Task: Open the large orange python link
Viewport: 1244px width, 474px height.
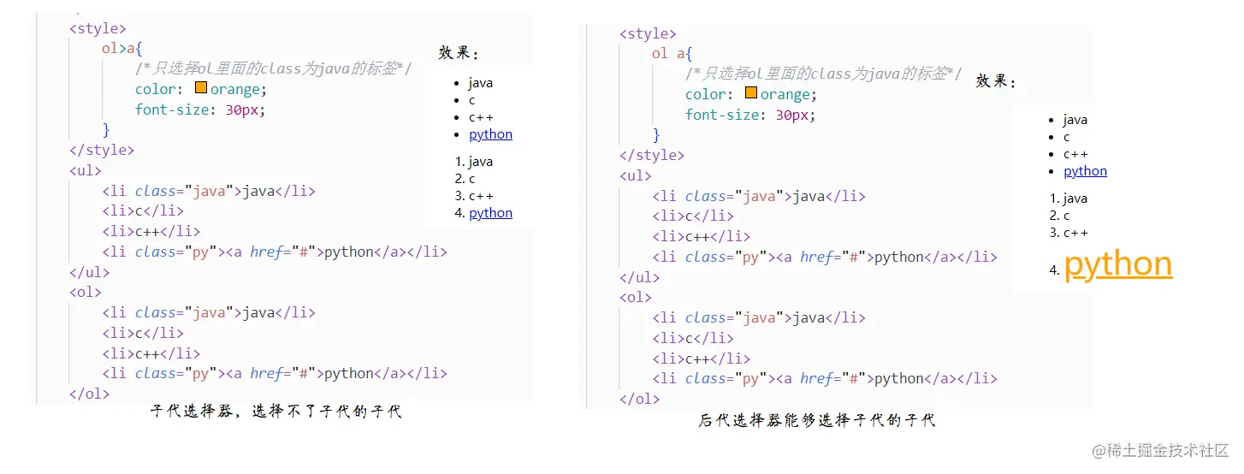Action: [x=1118, y=264]
